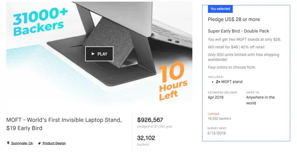The image size is (297, 153).
Task: Click the play triangle icon on video
Action: coord(93,54)
